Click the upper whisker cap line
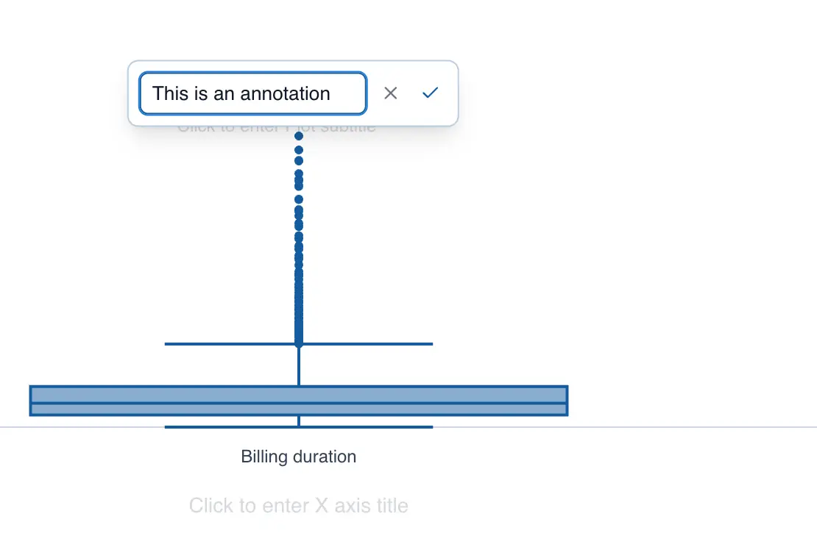817x544 pixels. pyautogui.click(x=221, y=343)
